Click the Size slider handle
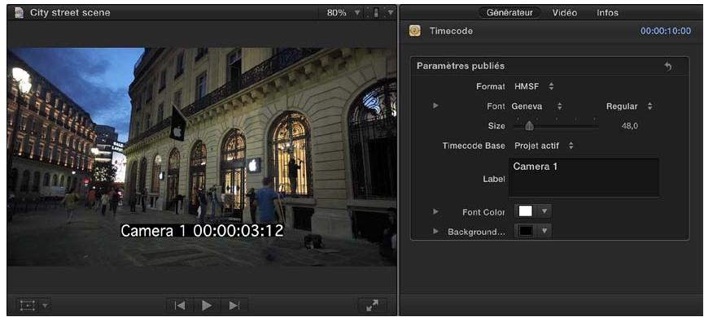704x317 pixels. [529, 126]
